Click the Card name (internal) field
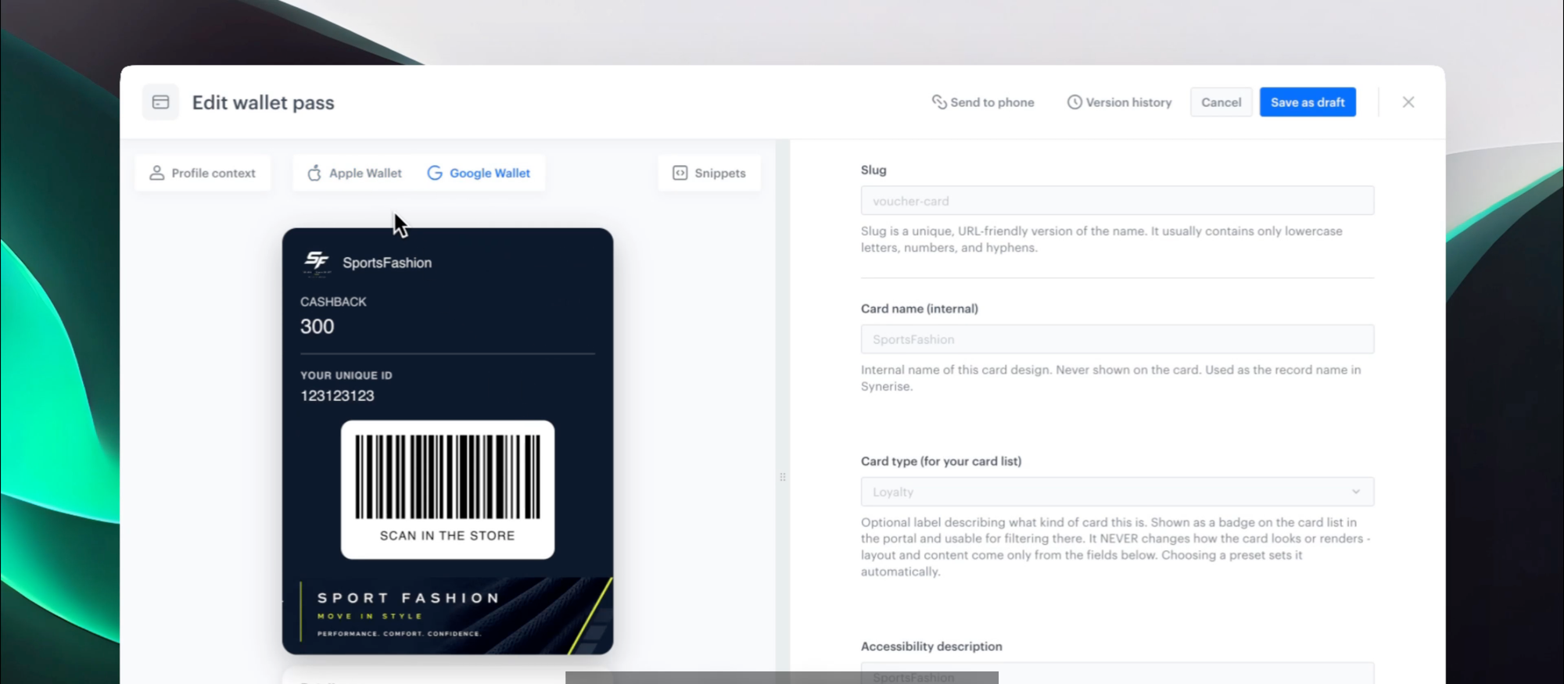The image size is (1564, 684). 1117,339
